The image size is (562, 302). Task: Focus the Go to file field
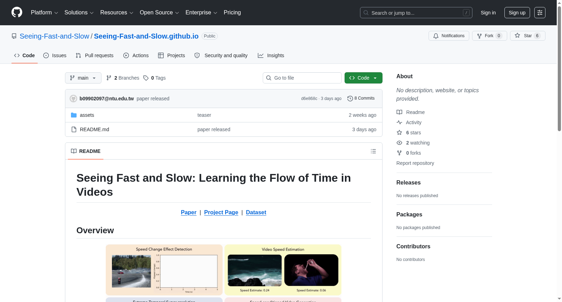tap(302, 78)
